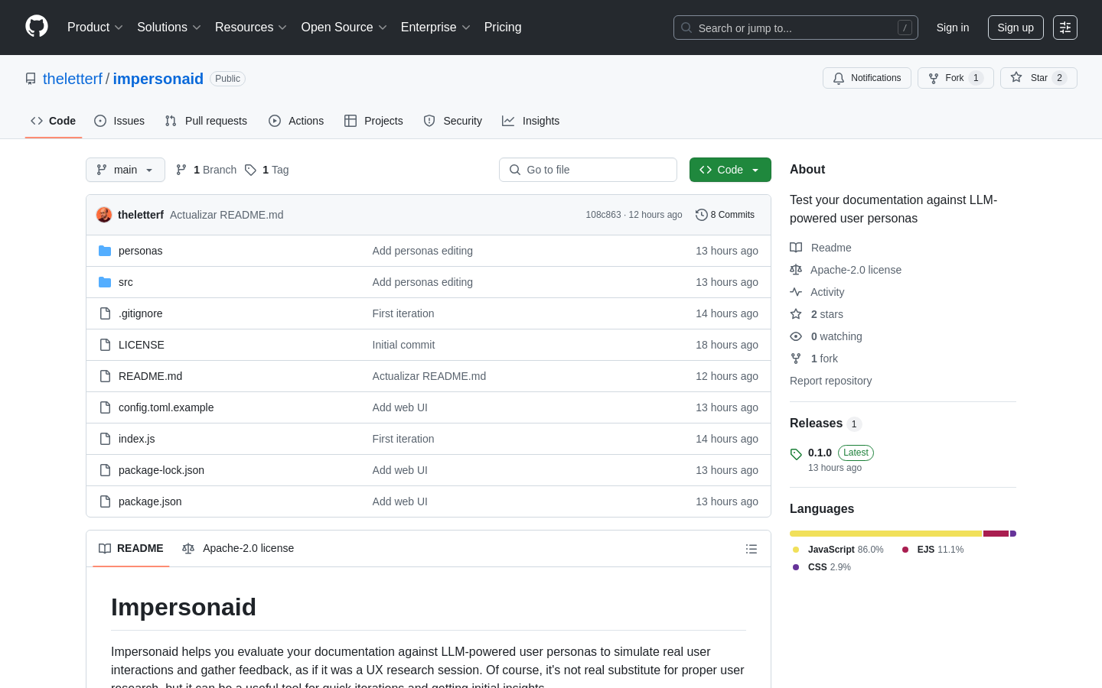Click the Actualizar README.md commit message in header
The height and width of the screenshot is (688, 1102).
tap(227, 215)
